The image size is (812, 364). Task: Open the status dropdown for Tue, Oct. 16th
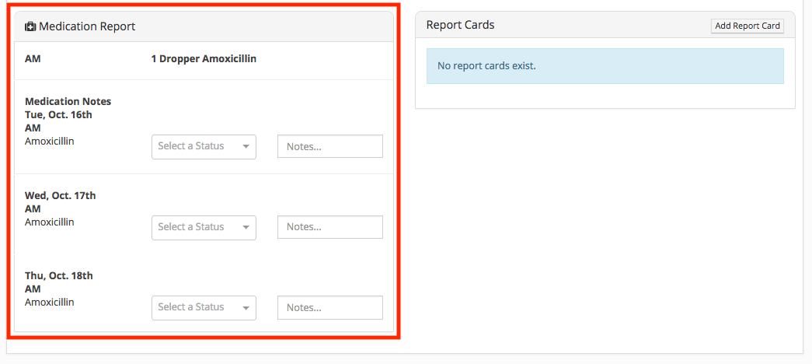[x=204, y=146]
